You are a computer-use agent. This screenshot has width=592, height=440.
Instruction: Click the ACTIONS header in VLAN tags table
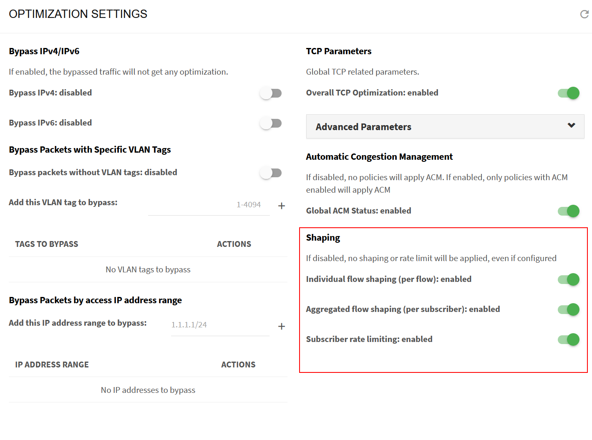[x=234, y=244]
